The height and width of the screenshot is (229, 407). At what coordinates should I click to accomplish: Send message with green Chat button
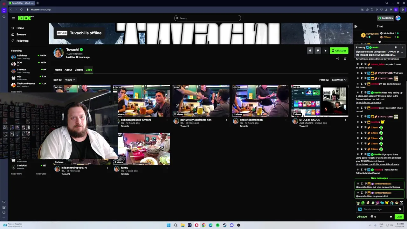(x=399, y=217)
